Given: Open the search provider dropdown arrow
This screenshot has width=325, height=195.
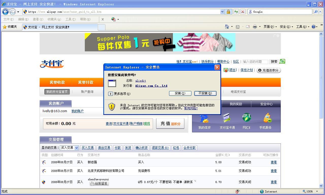Looking at the screenshot, I should pyautogui.click(x=320, y=12).
